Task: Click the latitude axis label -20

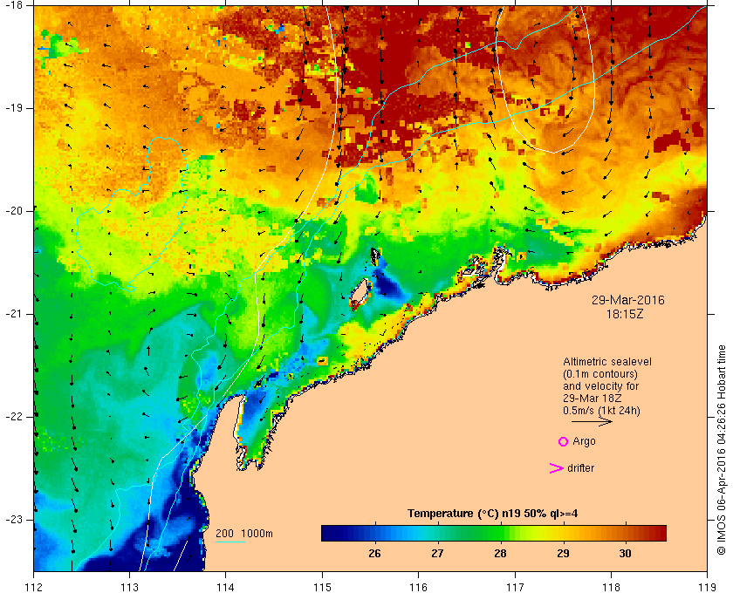Action: coord(14,211)
